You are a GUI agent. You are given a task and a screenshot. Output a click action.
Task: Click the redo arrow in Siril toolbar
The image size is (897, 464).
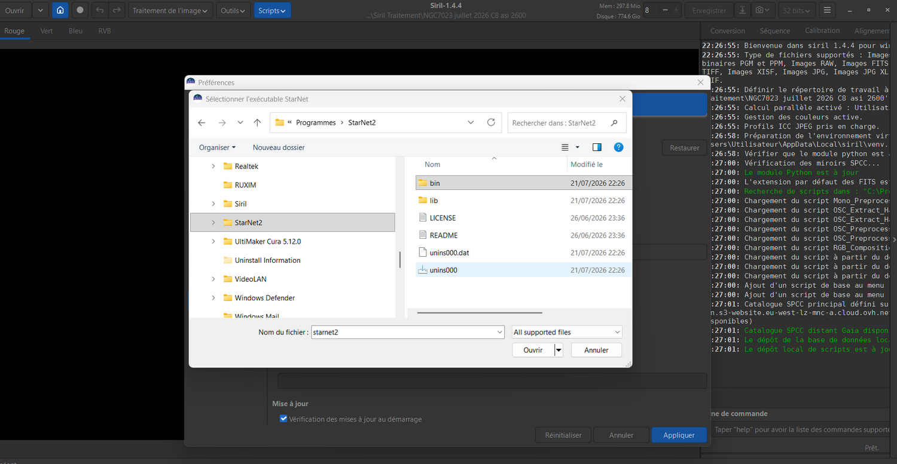[117, 10]
